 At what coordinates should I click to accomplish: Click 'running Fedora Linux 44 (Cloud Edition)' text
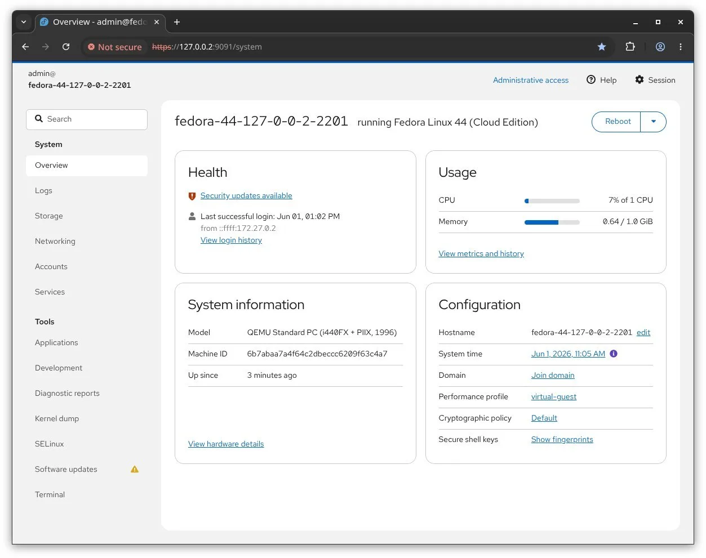tap(447, 123)
